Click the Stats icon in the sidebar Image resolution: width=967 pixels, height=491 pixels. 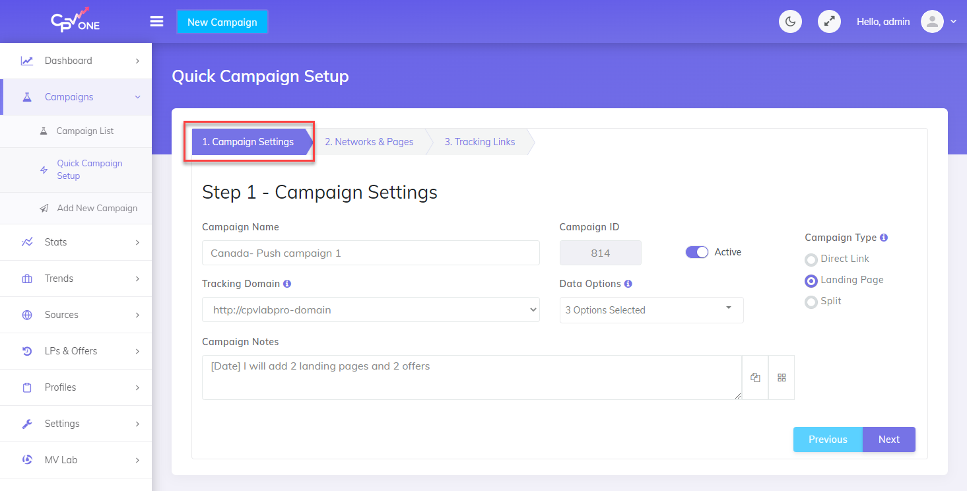point(27,242)
